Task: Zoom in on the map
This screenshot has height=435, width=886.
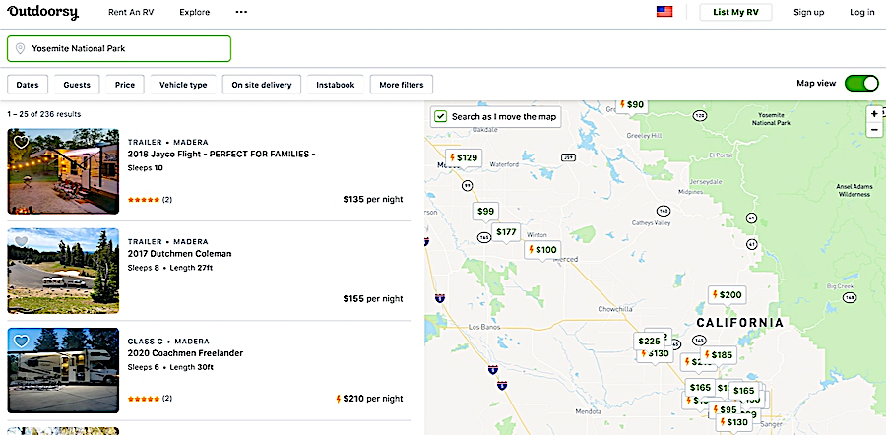Action: [x=874, y=113]
